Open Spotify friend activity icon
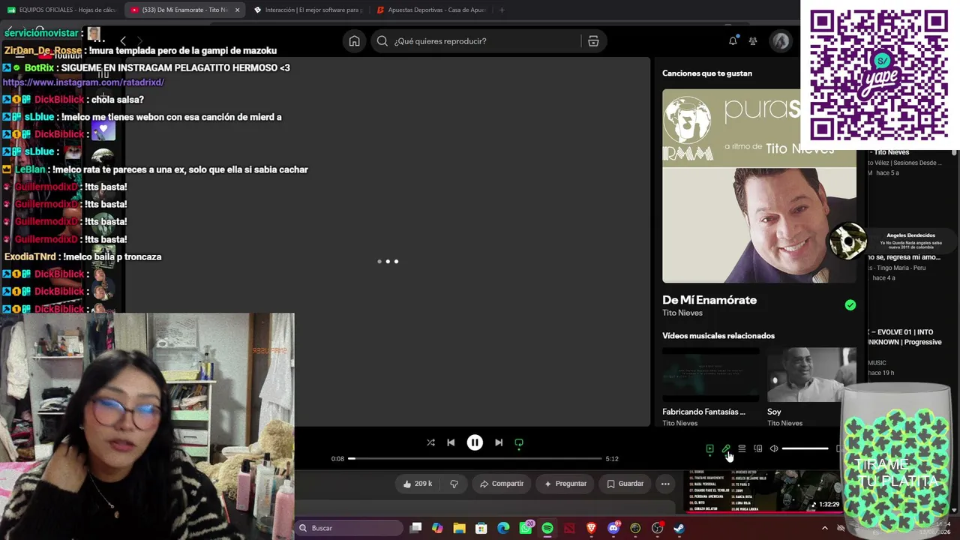The width and height of the screenshot is (960, 540). click(753, 41)
